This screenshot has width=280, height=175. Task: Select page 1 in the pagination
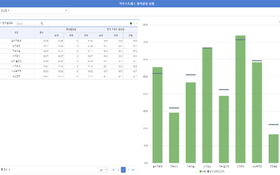pyautogui.click(x=123, y=170)
